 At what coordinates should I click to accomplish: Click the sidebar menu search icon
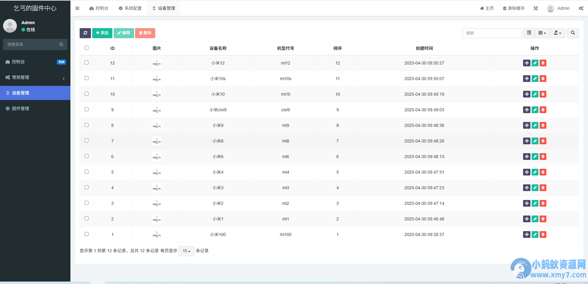(x=61, y=44)
